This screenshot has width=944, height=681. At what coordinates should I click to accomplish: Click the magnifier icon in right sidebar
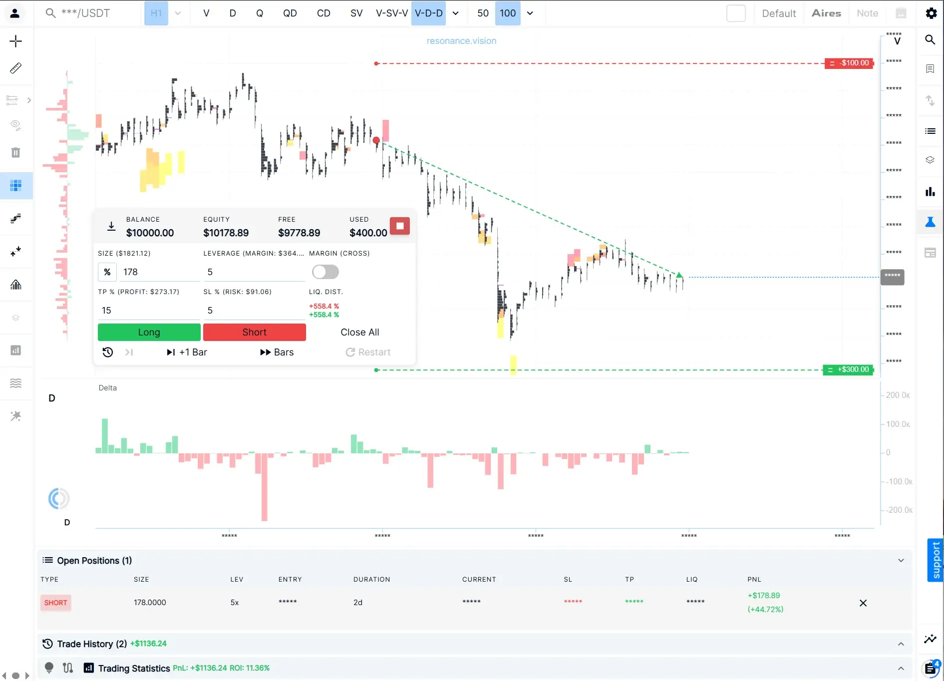(x=930, y=39)
